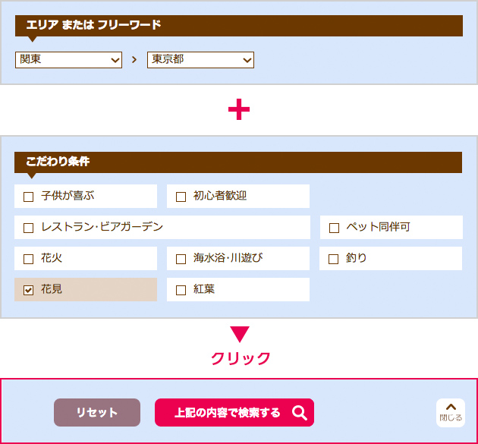The width and height of the screenshot is (478, 444).
Task: Open the 関東 region dropdown
Action: (x=68, y=60)
